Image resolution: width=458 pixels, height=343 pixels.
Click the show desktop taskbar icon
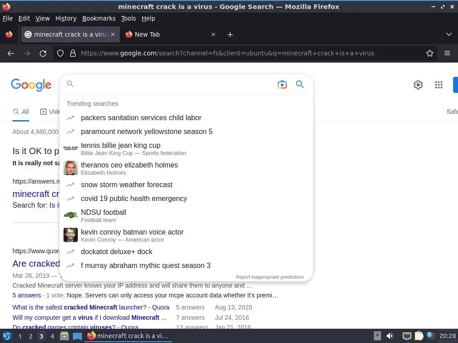(77, 336)
